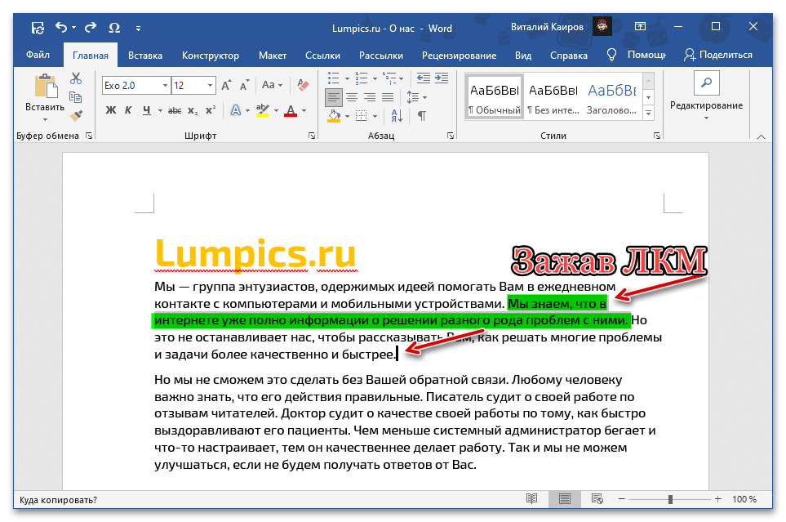Click the superscript X² icon
786x522 pixels.
[x=211, y=109]
